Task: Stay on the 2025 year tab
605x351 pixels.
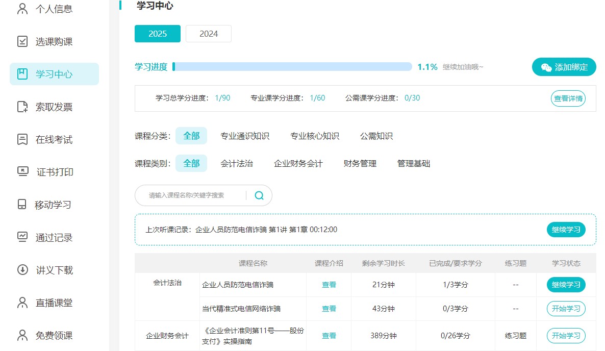Action: click(x=157, y=34)
